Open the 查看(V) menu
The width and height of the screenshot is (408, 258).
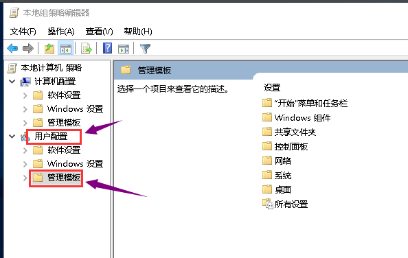(x=99, y=32)
